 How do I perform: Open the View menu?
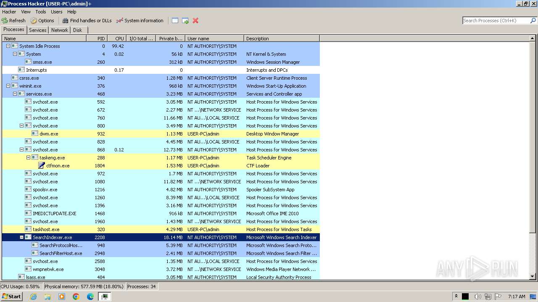[26, 12]
